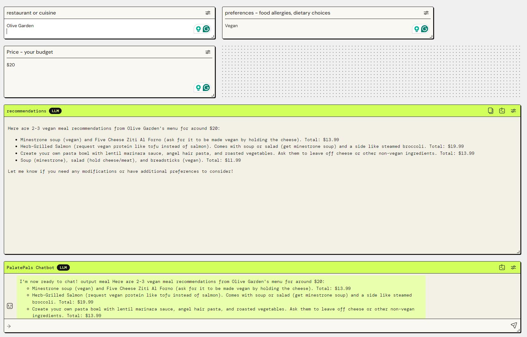Click lightbulb suggestion icon in Vegan field

[416, 29]
